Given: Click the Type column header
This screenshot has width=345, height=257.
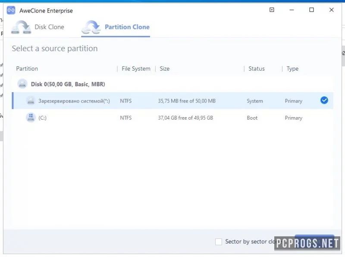Looking at the screenshot, I should (292, 69).
